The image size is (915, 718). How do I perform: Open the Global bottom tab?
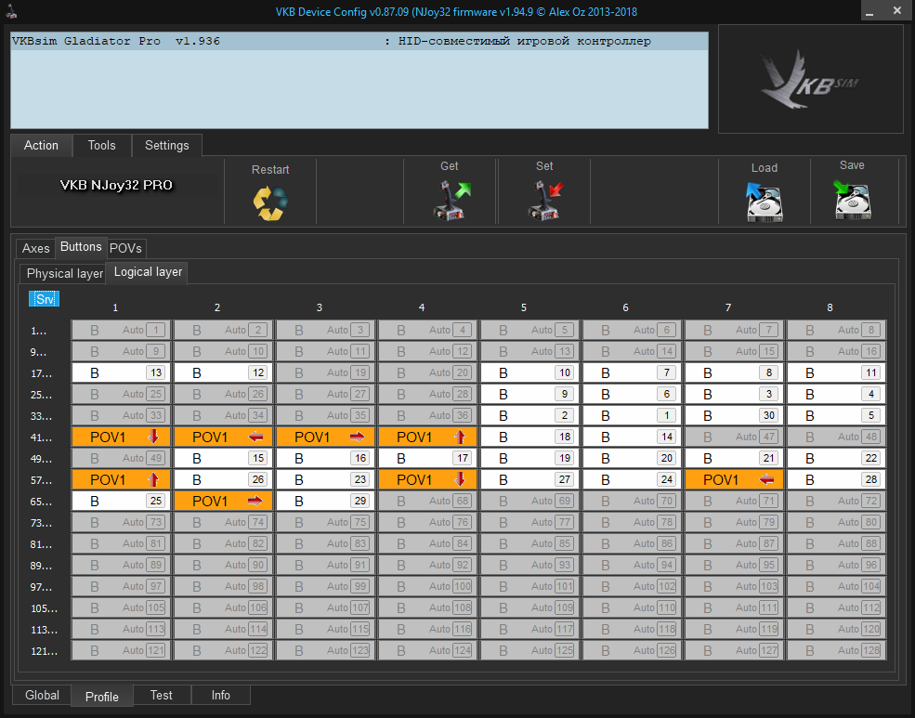tap(42, 696)
